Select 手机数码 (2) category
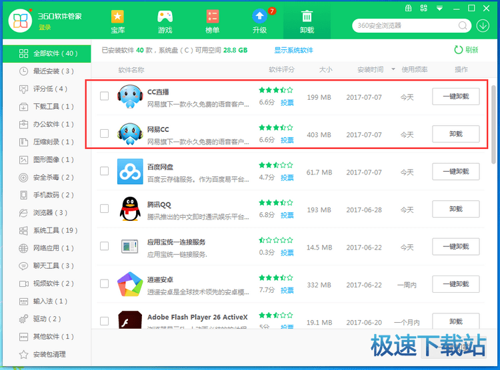This screenshot has width=500, height=370. click(x=47, y=195)
